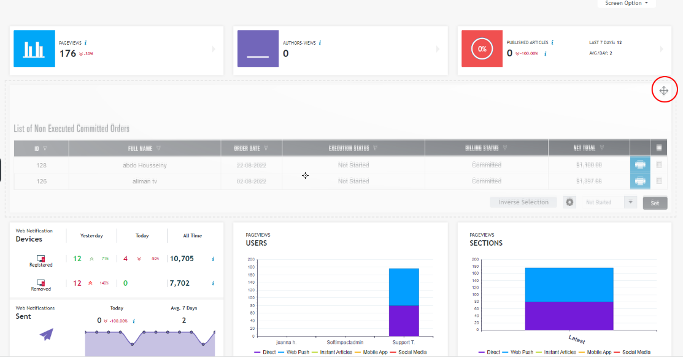Click the red 0% Published Articles icon
This screenshot has height=358, width=683.
coord(482,48)
